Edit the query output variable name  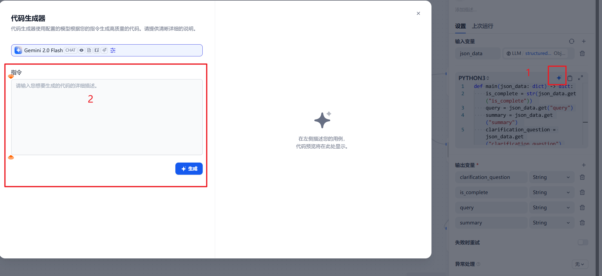point(491,207)
